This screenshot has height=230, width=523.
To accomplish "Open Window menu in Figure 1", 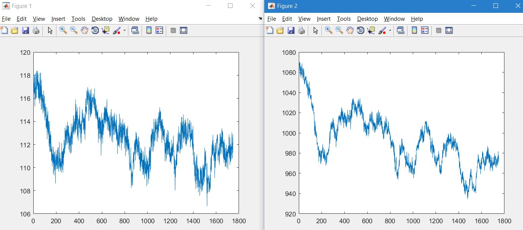I will [129, 19].
